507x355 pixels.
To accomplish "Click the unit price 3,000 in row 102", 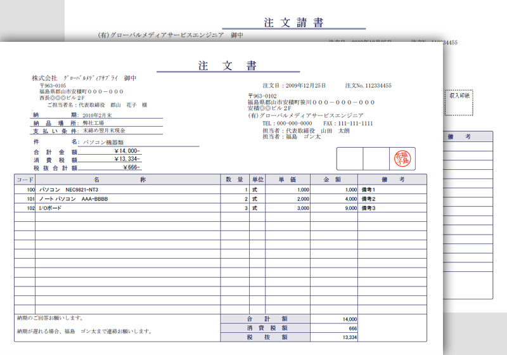I will (x=304, y=208).
